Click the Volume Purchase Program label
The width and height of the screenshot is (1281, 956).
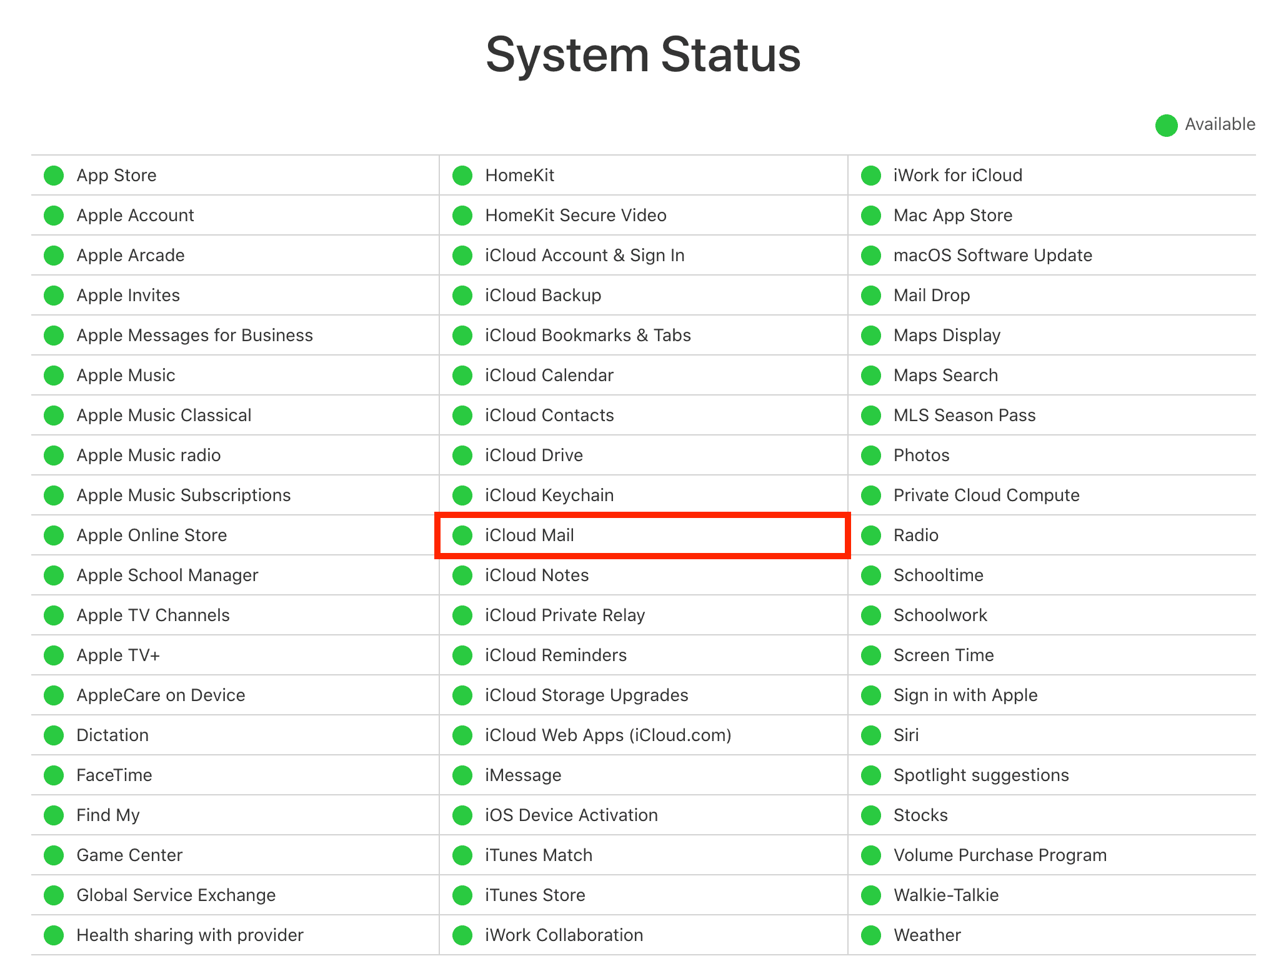point(1000,855)
